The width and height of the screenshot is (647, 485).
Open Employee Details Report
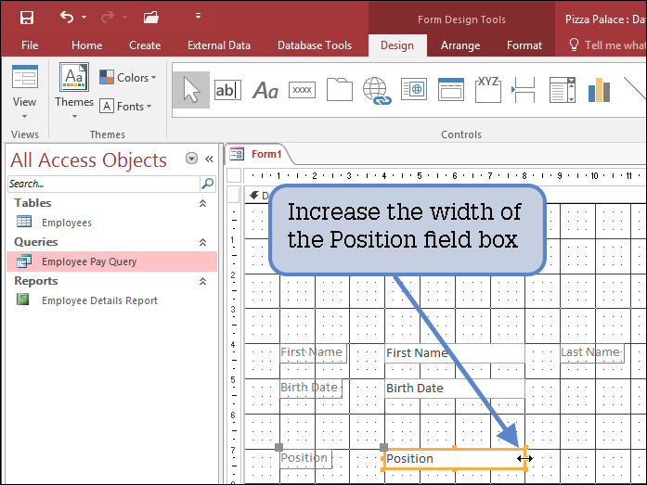99,300
